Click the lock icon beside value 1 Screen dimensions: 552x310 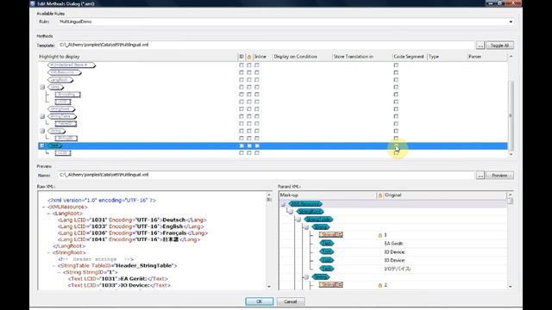(379, 235)
